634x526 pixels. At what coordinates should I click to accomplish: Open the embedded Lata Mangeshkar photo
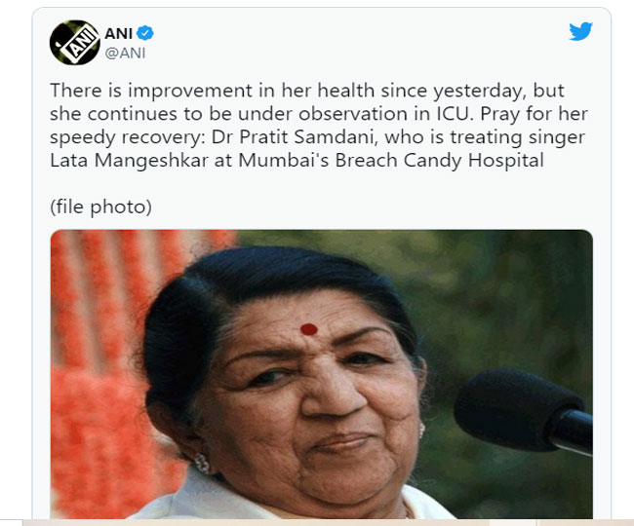coord(322,374)
